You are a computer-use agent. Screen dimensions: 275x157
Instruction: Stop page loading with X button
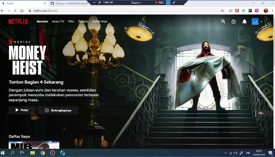tap(15, 11)
